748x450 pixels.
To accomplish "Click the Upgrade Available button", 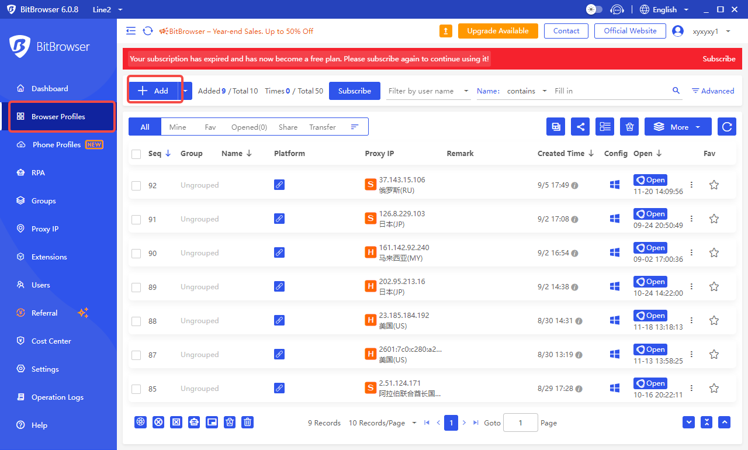I will click(498, 31).
